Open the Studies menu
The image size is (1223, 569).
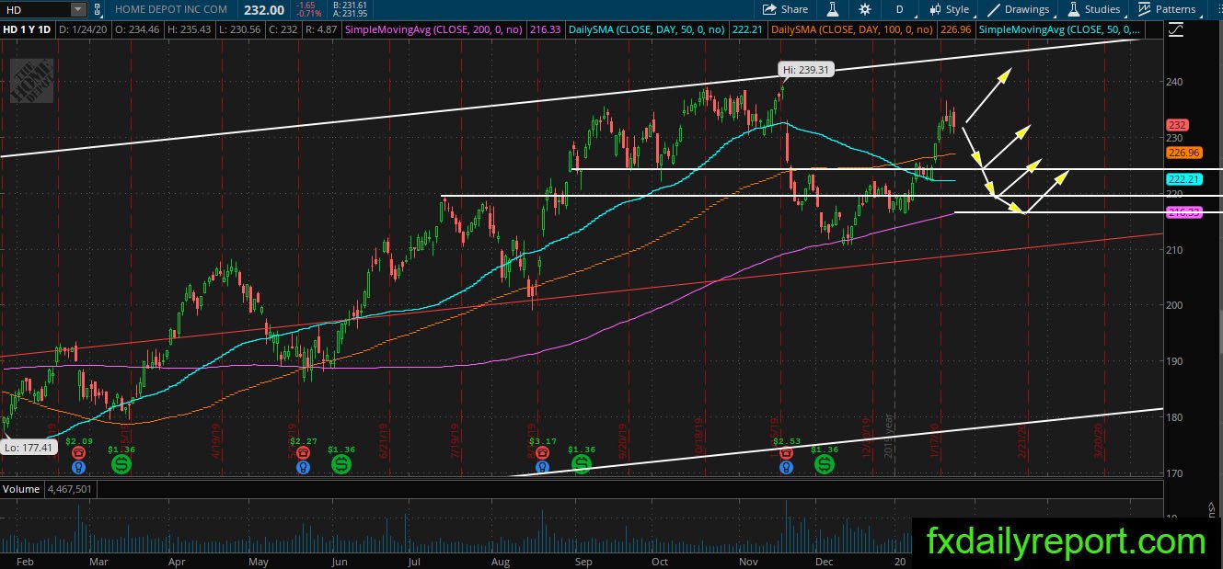tap(1094, 9)
